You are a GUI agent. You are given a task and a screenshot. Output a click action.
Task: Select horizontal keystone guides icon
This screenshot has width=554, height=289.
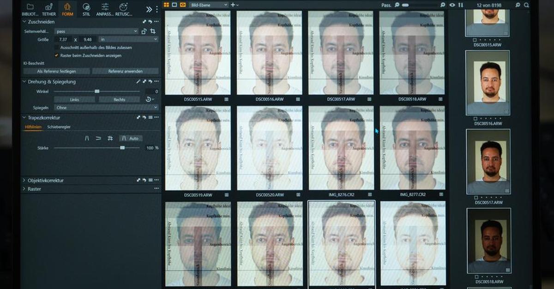pos(98,138)
